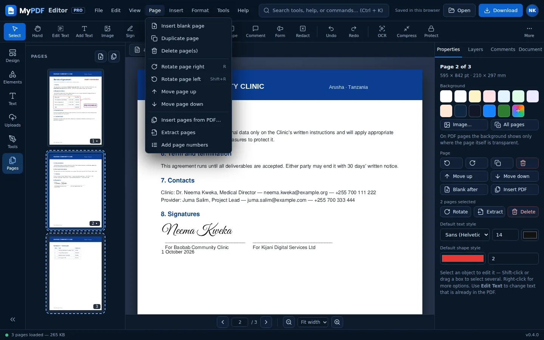
Task: Add a Comment annotation
Action: [x=256, y=31]
